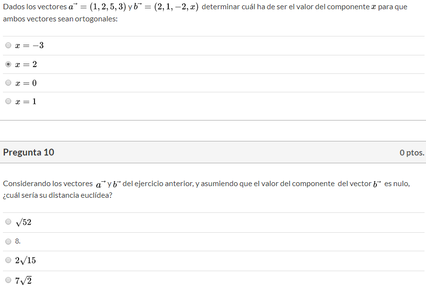Click the answer label text x = 1
This screenshot has width=426, height=294.
[x=26, y=101]
